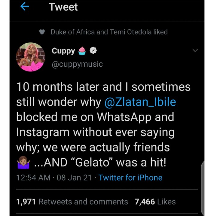Click the 12:54 AM timestamp
Viewport: 214px width, 216px height.
coord(33,178)
